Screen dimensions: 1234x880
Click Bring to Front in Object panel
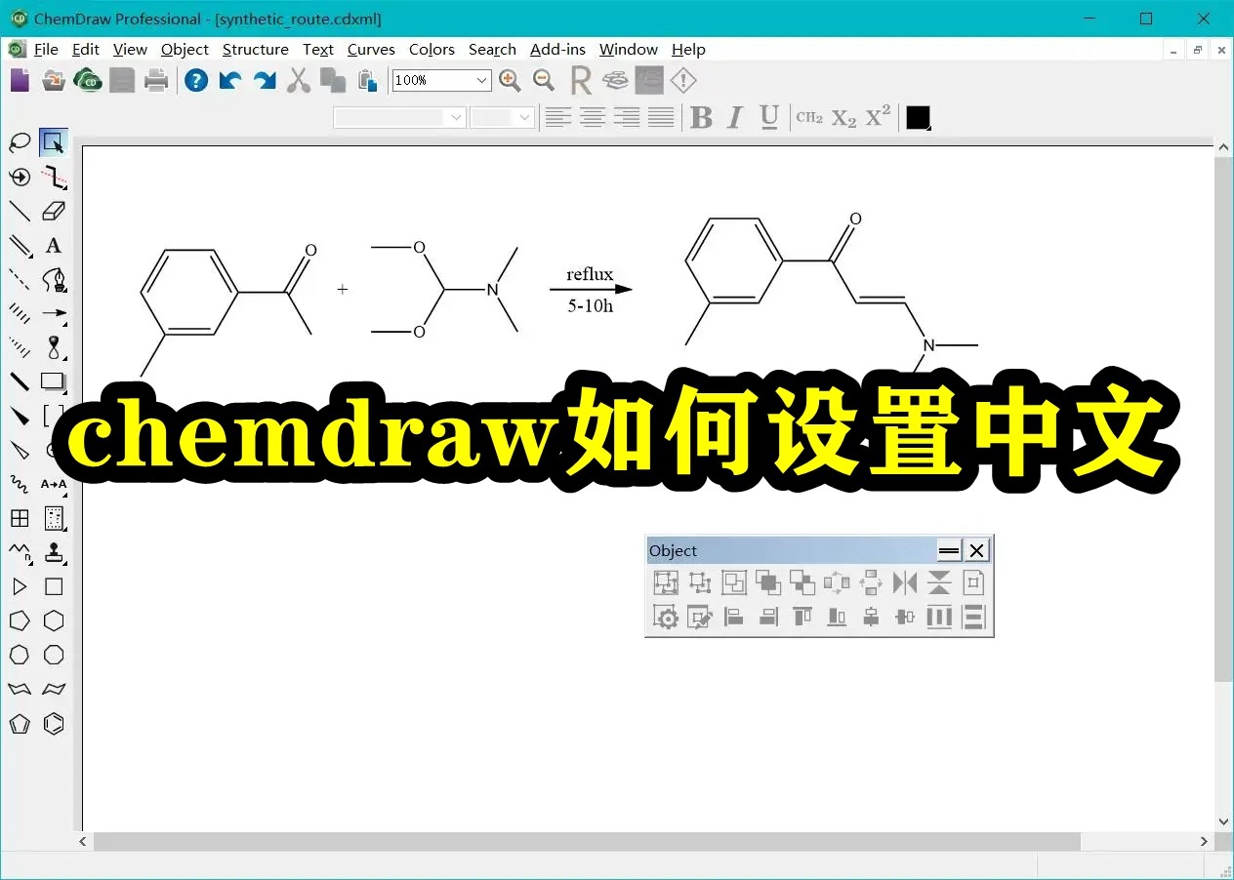(768, 583)
